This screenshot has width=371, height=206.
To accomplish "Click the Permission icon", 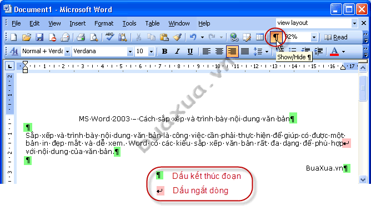I will point(52,37).
